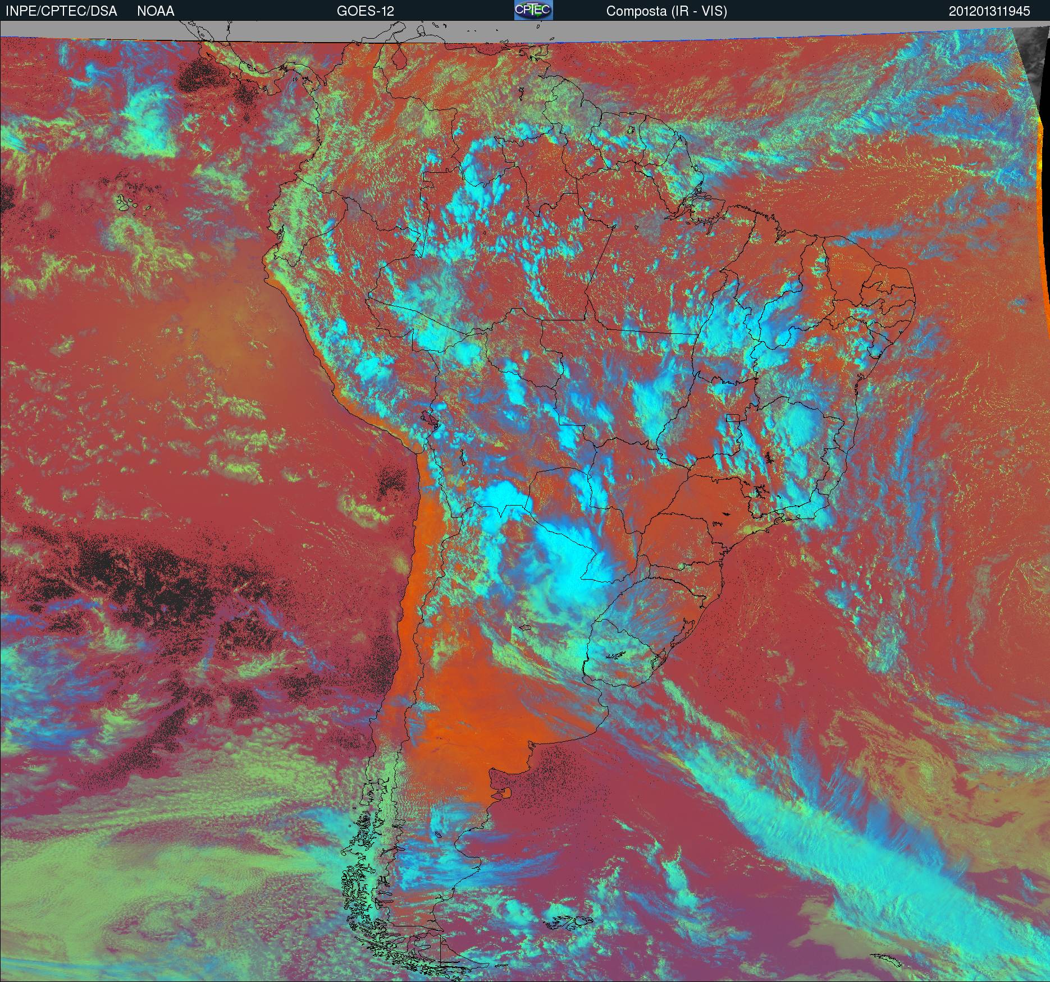Click the 201201311945 timestamp
This screenshot has width=1050, height=982.
click(989, 11)
